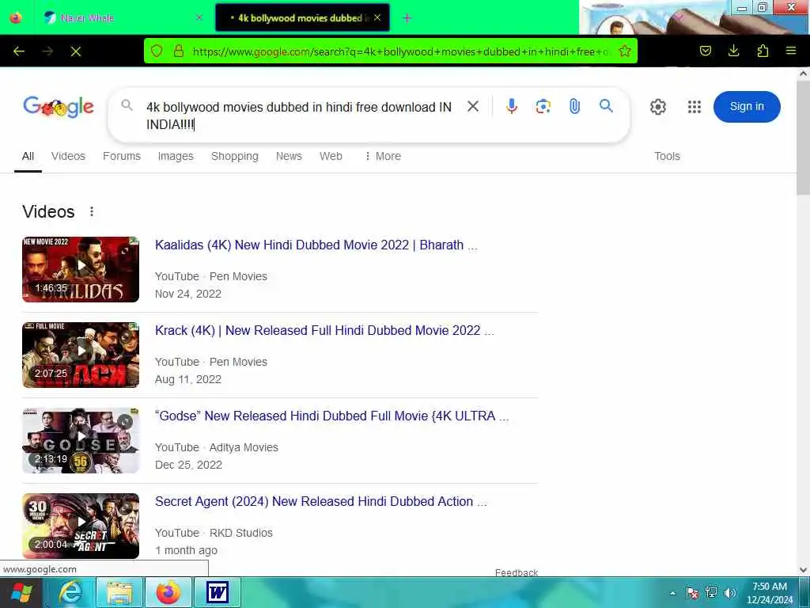Select the All results tab
The image size is (810, 608).
[28, 156]
